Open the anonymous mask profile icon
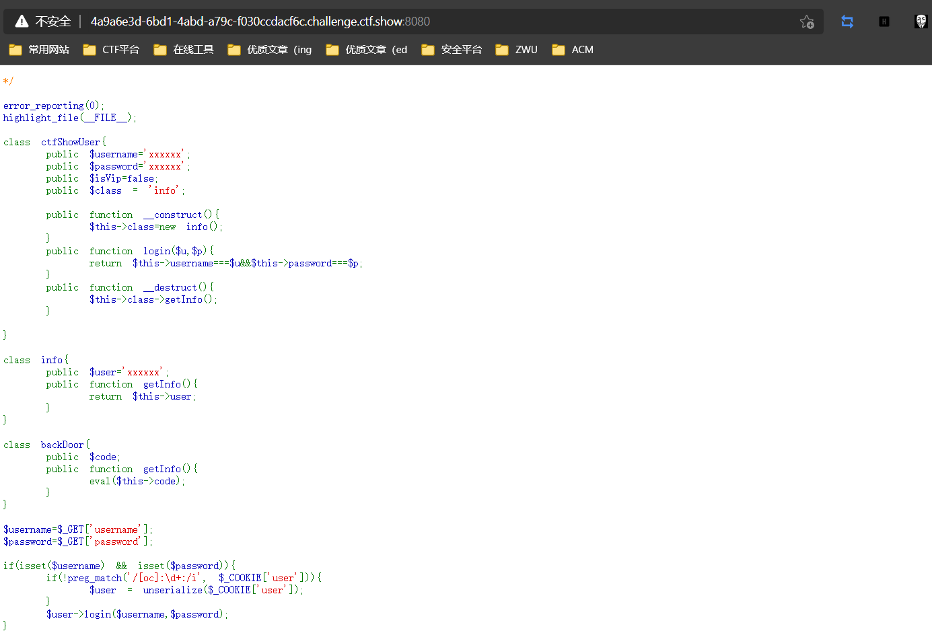The width and height of the screenshot is (932, 633). [x=921, y=22]
